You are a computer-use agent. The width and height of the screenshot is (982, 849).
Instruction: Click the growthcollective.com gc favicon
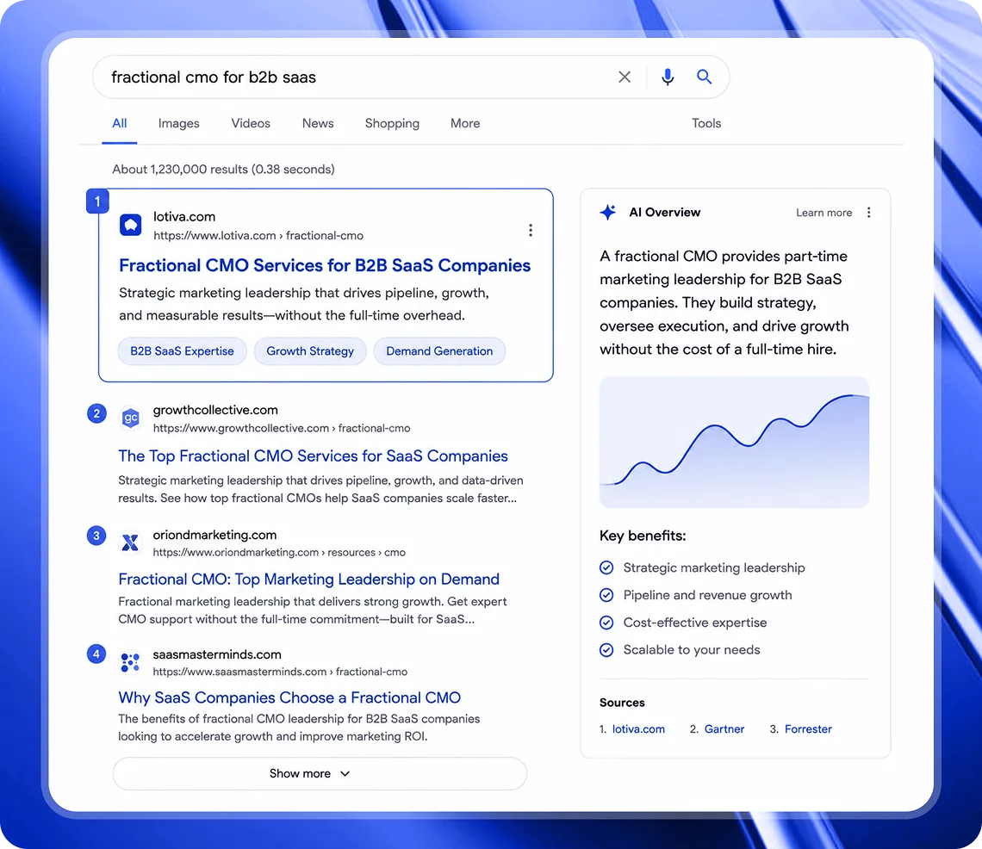(130, 418)
